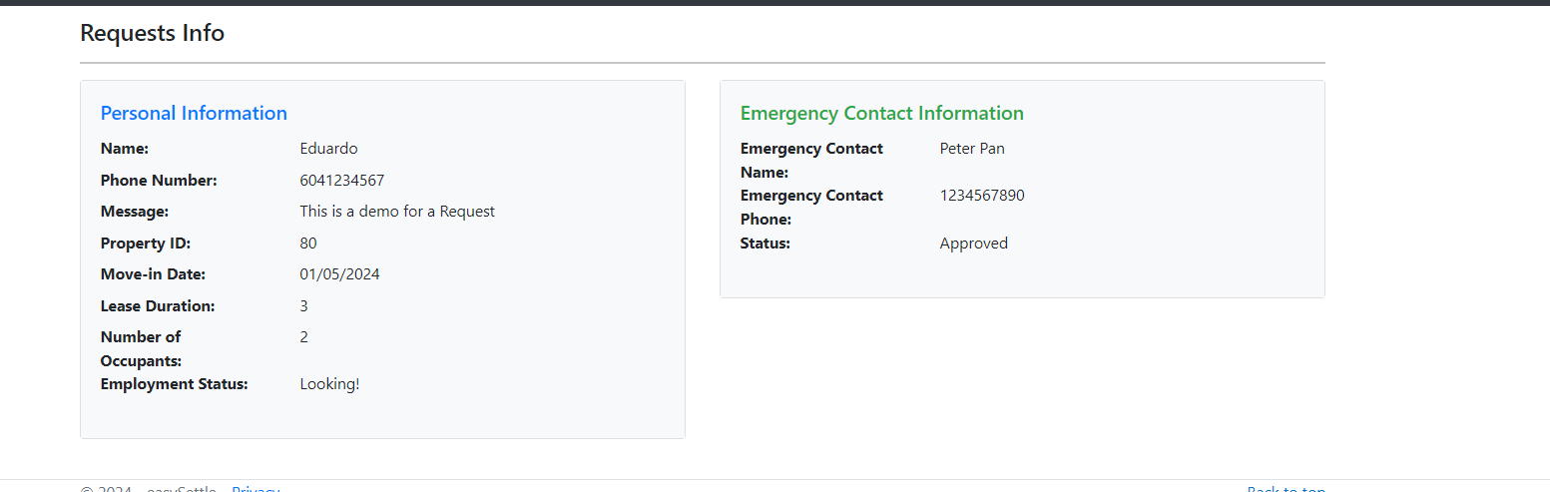Image resolution: width=1550 pixels, height=492 pixels.
Task: Click the Back to top link
Action: click(1286, 489)
